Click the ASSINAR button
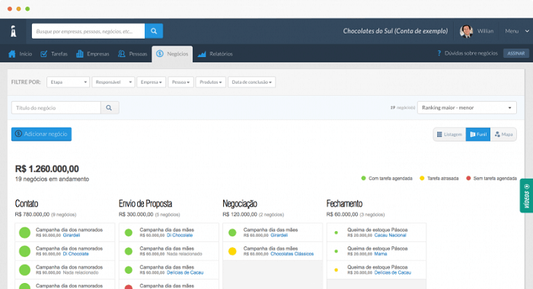 tap(516, 53)
